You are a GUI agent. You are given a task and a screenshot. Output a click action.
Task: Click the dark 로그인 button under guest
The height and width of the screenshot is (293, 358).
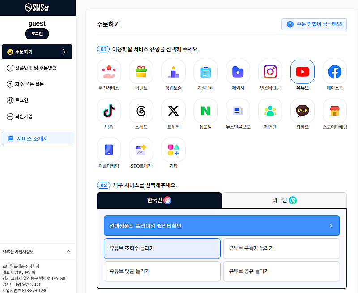[37, 34]
